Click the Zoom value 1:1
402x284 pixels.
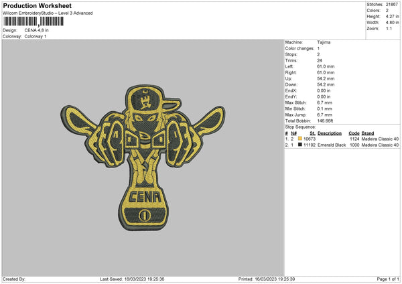tap(389, 28)
